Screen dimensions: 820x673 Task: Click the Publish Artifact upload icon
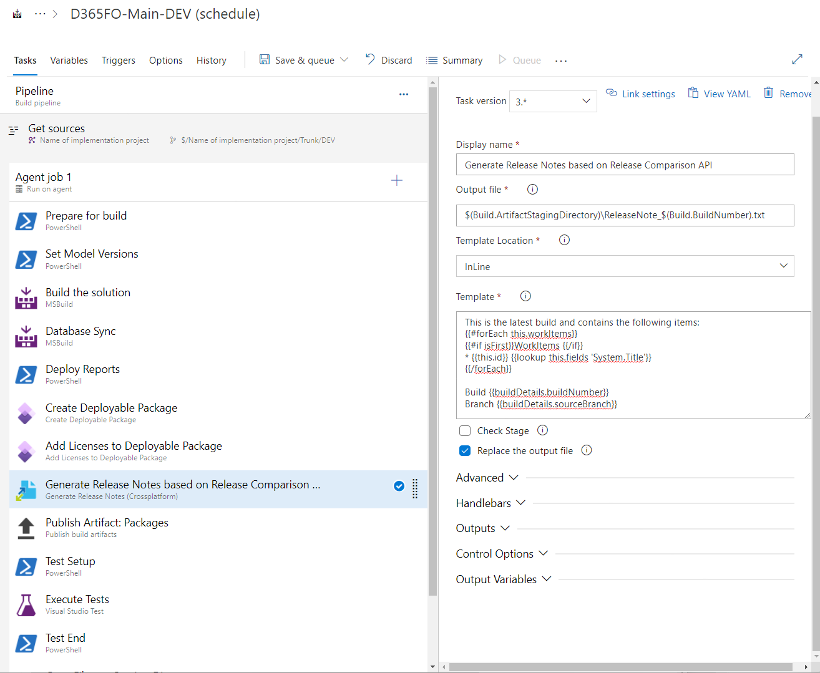(26, 528)
